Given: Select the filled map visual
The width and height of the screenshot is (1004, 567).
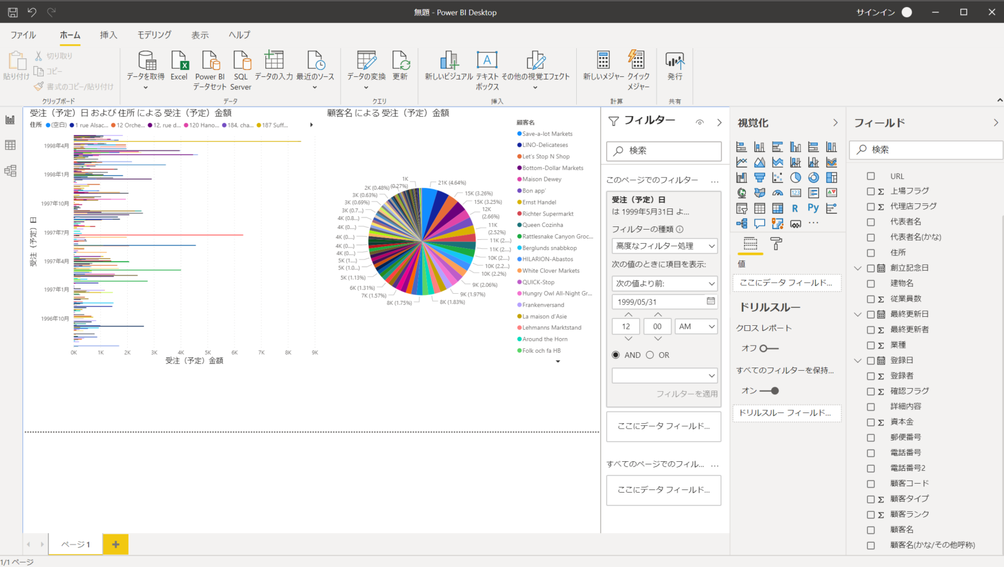Looking at the screenshot, I should pyautogui.click(x=759, y=192).
